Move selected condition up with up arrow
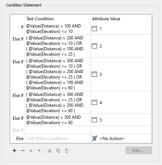The height and width of the screenshot is (165, 162). (x=31, y=151)
